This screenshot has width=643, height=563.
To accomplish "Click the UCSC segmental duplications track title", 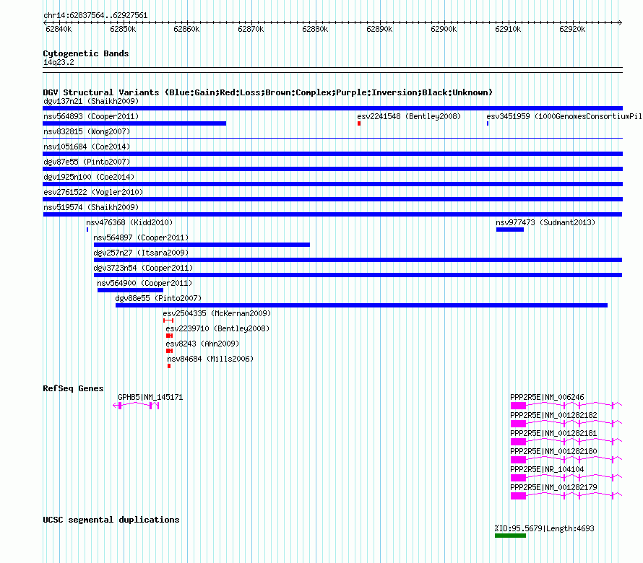I will click(x=111, y=520).
